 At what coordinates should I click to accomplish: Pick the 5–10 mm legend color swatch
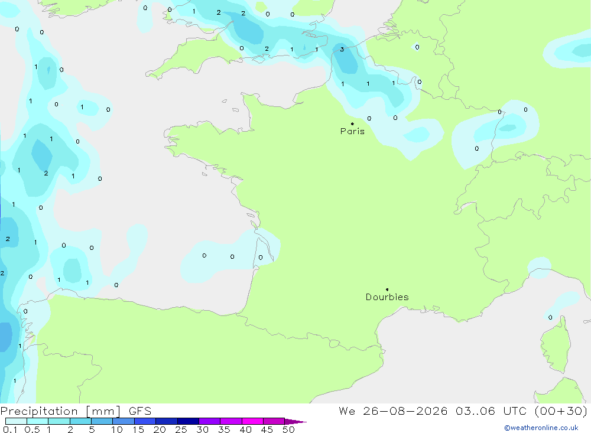coord(102,421)
